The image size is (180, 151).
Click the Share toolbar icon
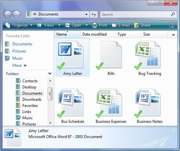[x=136, y=25]
